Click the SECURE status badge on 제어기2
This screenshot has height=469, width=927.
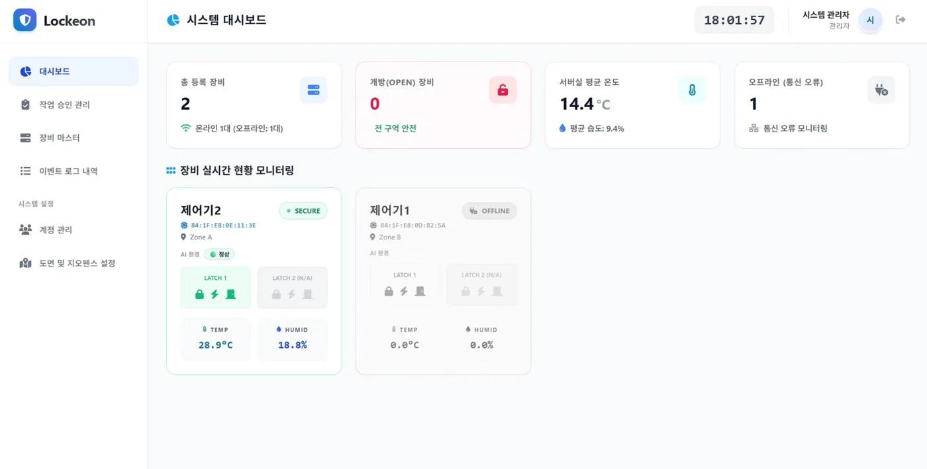tap(303, 211)
